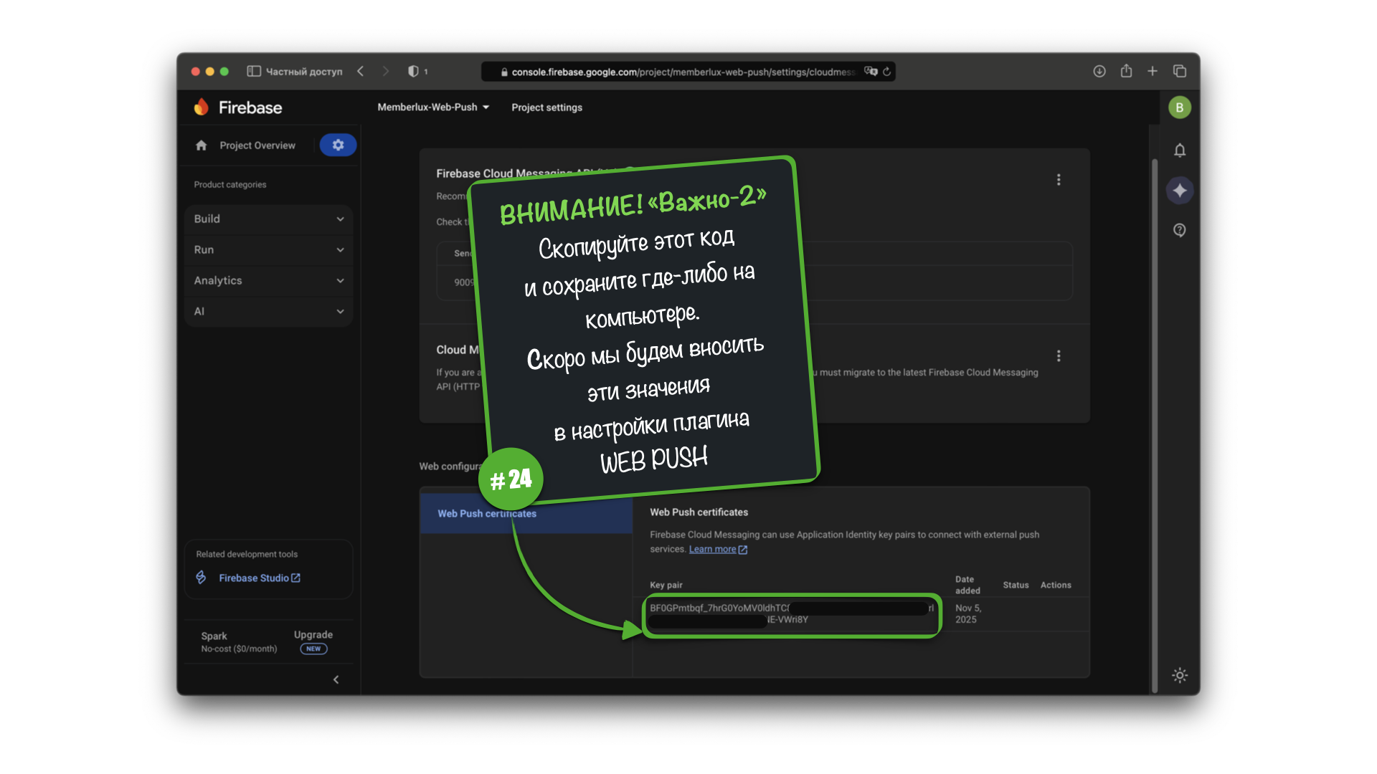
Task: Collapse the left navigation sidebar arrow
Action: coord(336,679)
